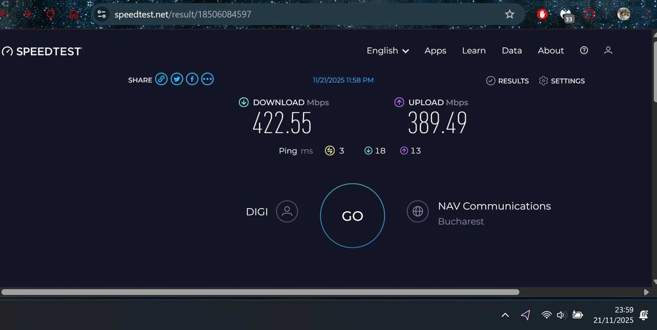
Task: Click the address bar URL
Action: click(183, 14)
